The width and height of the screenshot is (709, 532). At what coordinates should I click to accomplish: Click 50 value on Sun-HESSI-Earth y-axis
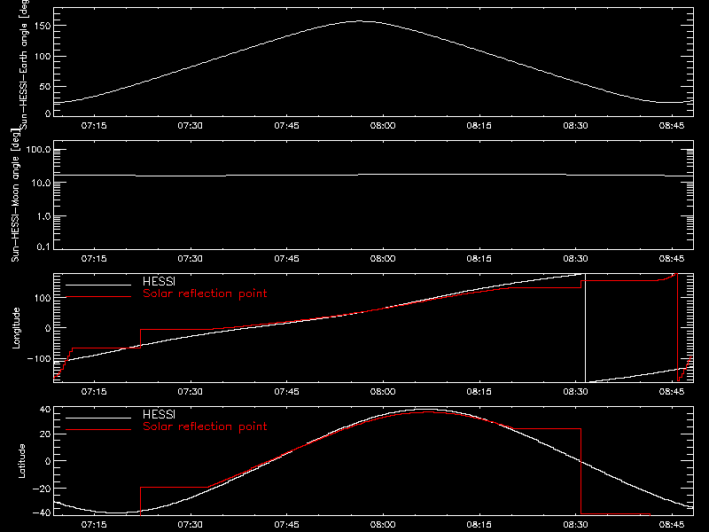(x=45, y=87)
